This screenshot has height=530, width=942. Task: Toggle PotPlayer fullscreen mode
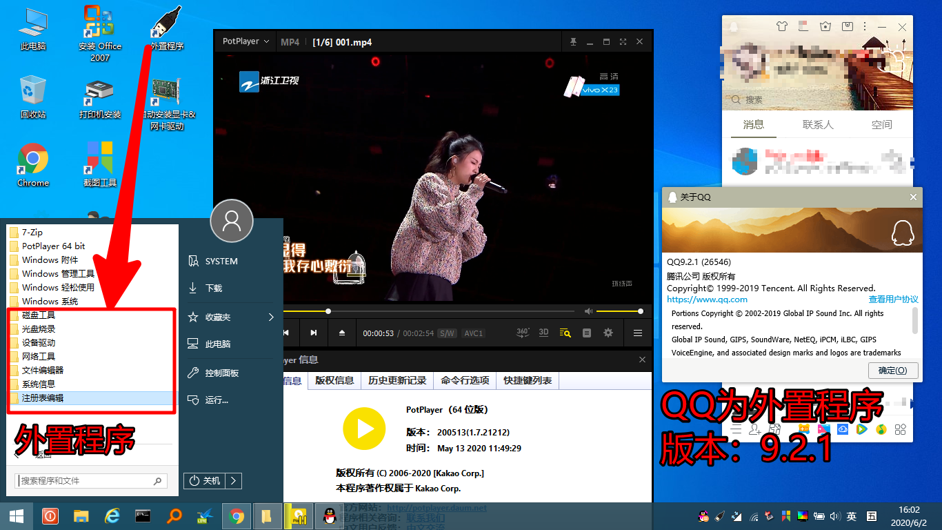point(623,42)
